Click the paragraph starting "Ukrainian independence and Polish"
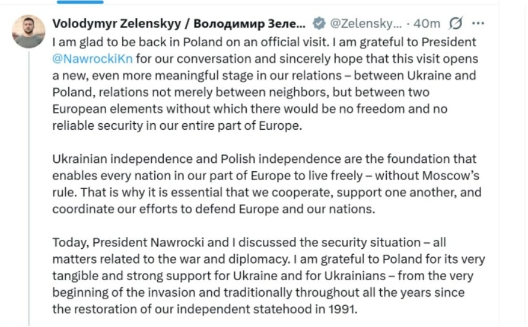The width and height of the screenshot is (528, 327). pyautogui.click(x=266, y=184)
